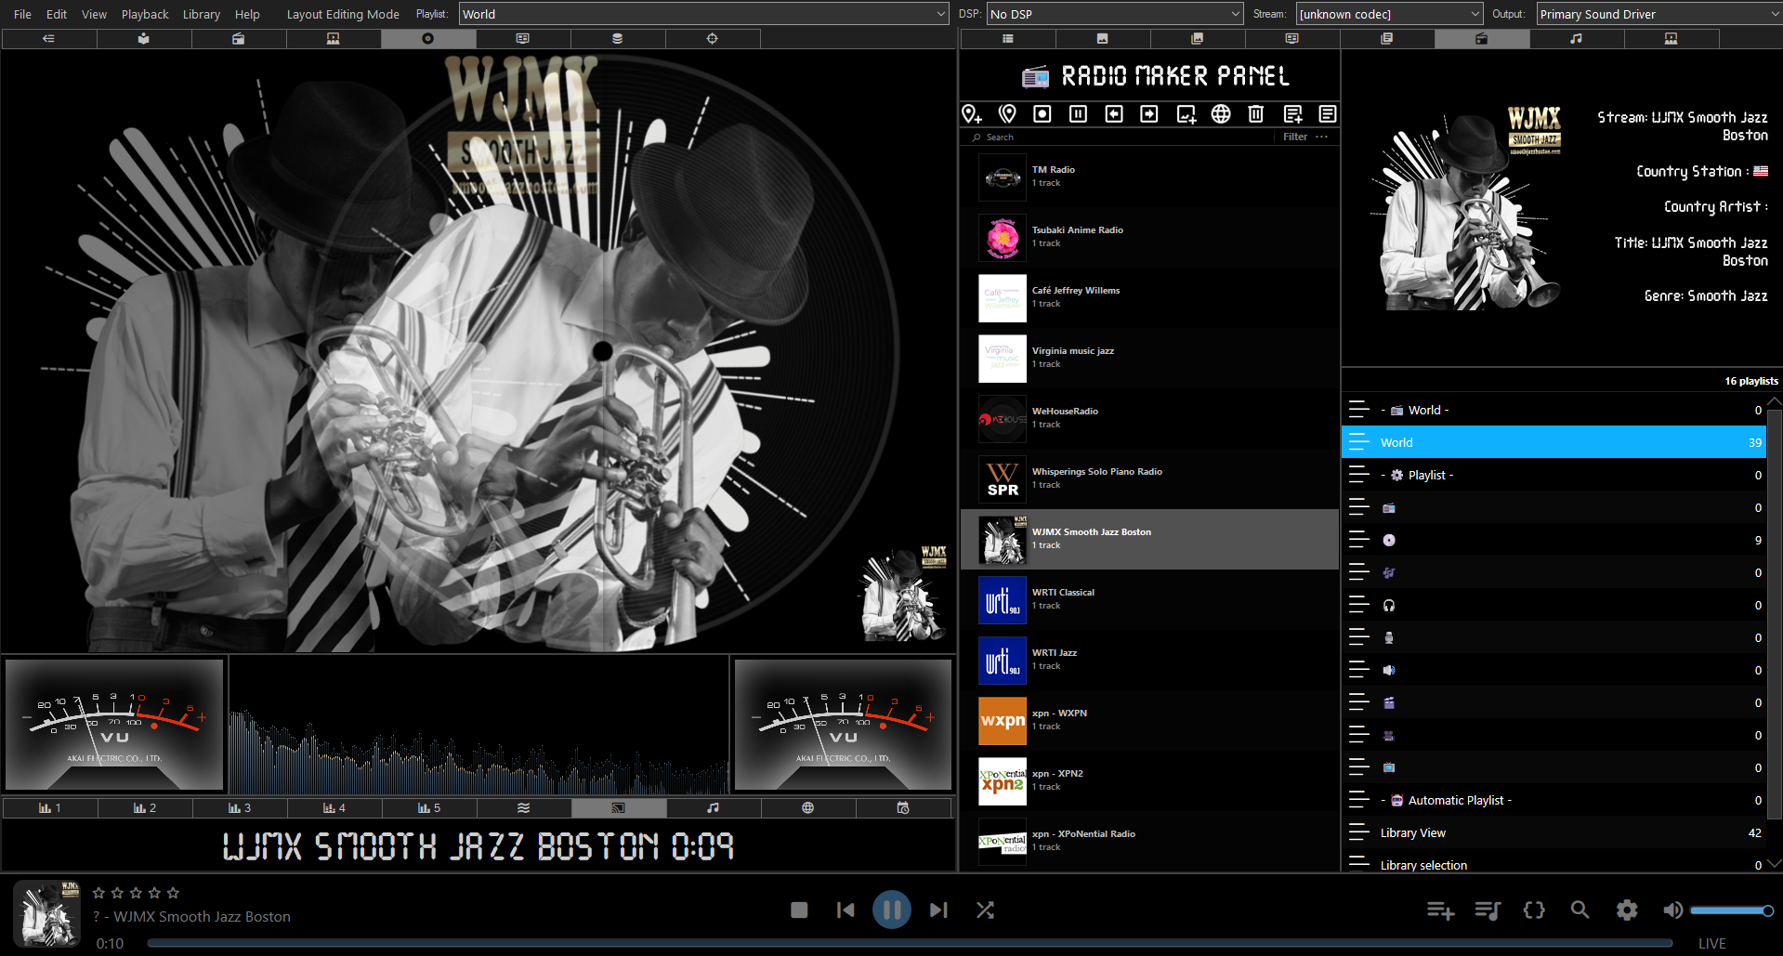The height and width of the screenshot is (956, 1783).
Task: Skip to next track
Action: pyautogui.click(x=938, y=910)
